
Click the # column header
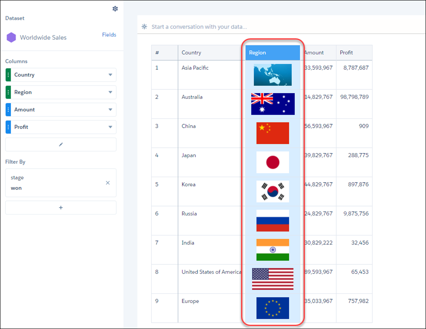[165, 53]
